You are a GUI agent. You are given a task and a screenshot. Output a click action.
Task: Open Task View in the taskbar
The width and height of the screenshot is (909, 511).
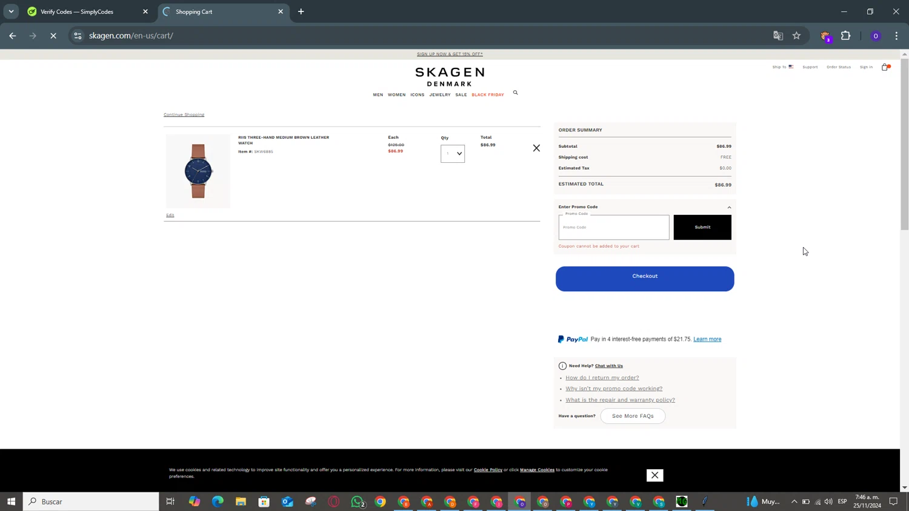pos(170,501)
